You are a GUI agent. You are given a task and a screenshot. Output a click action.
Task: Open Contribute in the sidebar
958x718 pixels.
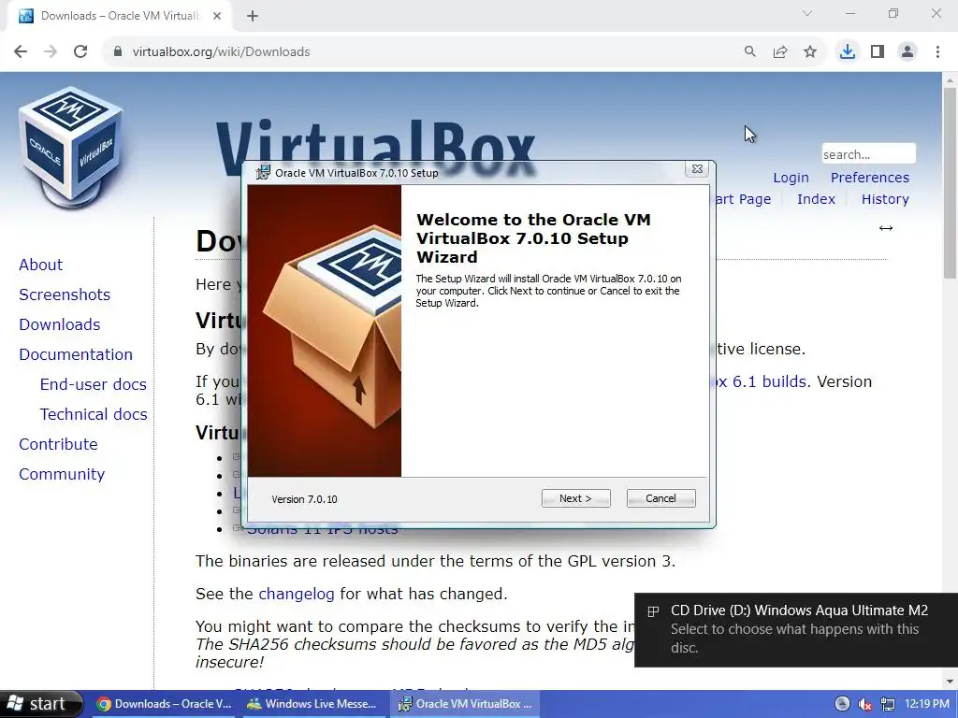(58, 444)
